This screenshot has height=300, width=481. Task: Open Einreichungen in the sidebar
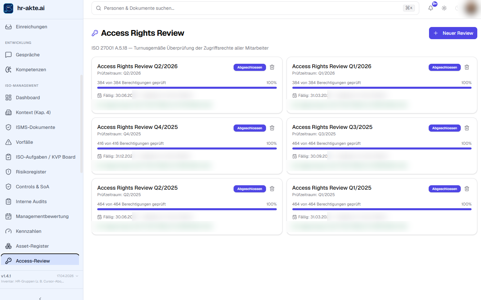41,27
